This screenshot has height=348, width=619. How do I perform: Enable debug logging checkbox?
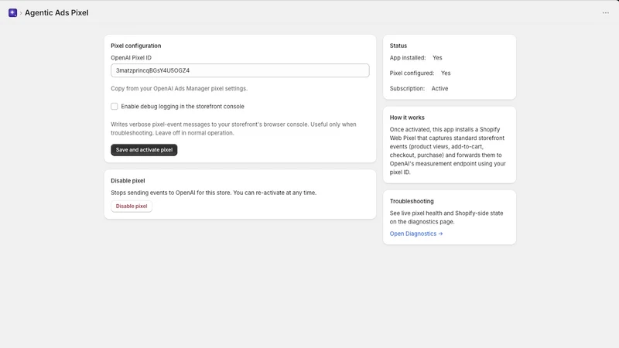(114, 106)
